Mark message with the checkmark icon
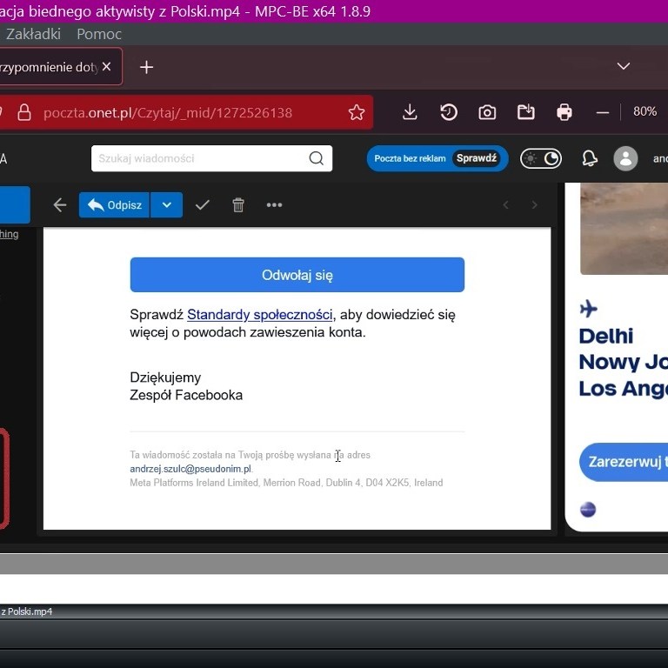 click(203, 205)
